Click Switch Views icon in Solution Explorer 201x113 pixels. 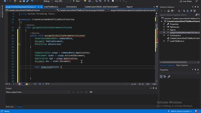pyautogui.click(x=172, y=11)
